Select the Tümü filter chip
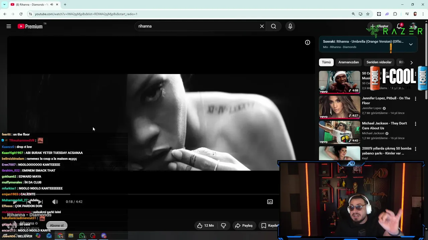Screen dimensions: 428x240 [x=326, y=62]
